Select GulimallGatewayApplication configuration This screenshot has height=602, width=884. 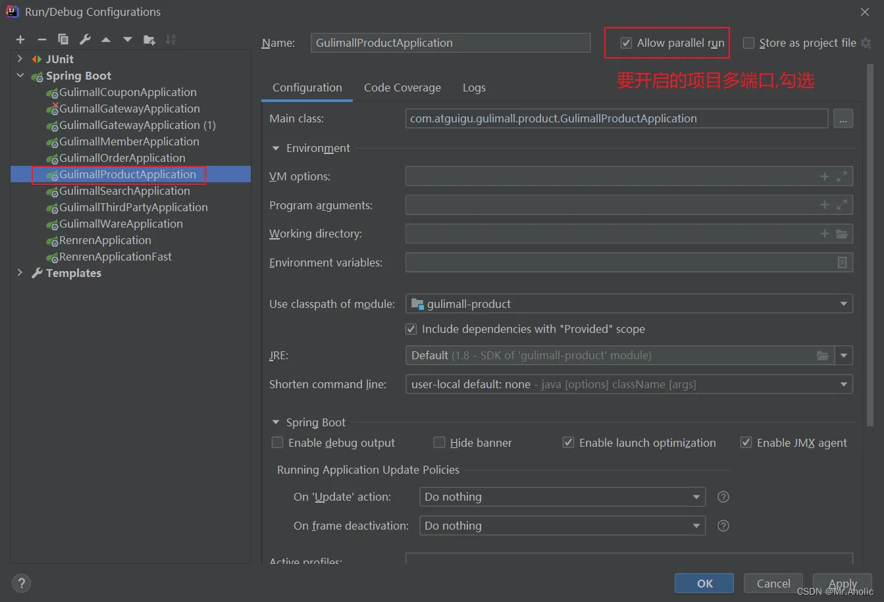coord(130,109)
